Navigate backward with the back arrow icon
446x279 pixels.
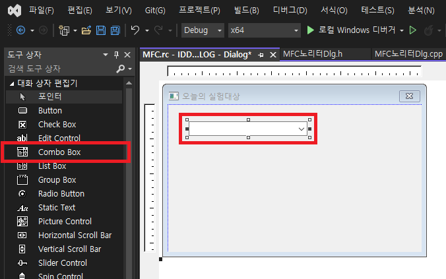(20, 30)
